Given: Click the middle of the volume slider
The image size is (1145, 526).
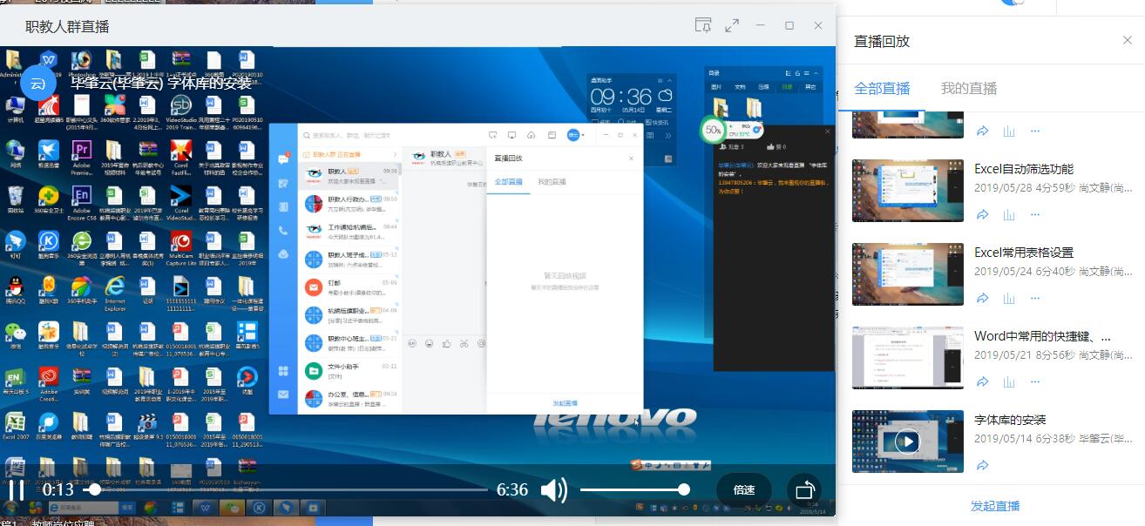Looking at the screenshot, I should pyautogui.click(x=632, y=490).
